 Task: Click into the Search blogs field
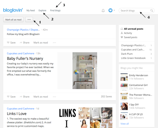(x=135, y=11)
